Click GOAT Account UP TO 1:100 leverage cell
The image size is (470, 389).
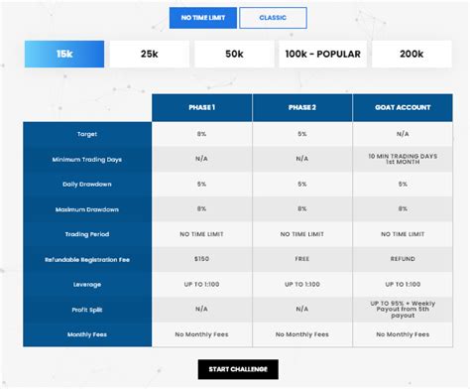point(403,284)
